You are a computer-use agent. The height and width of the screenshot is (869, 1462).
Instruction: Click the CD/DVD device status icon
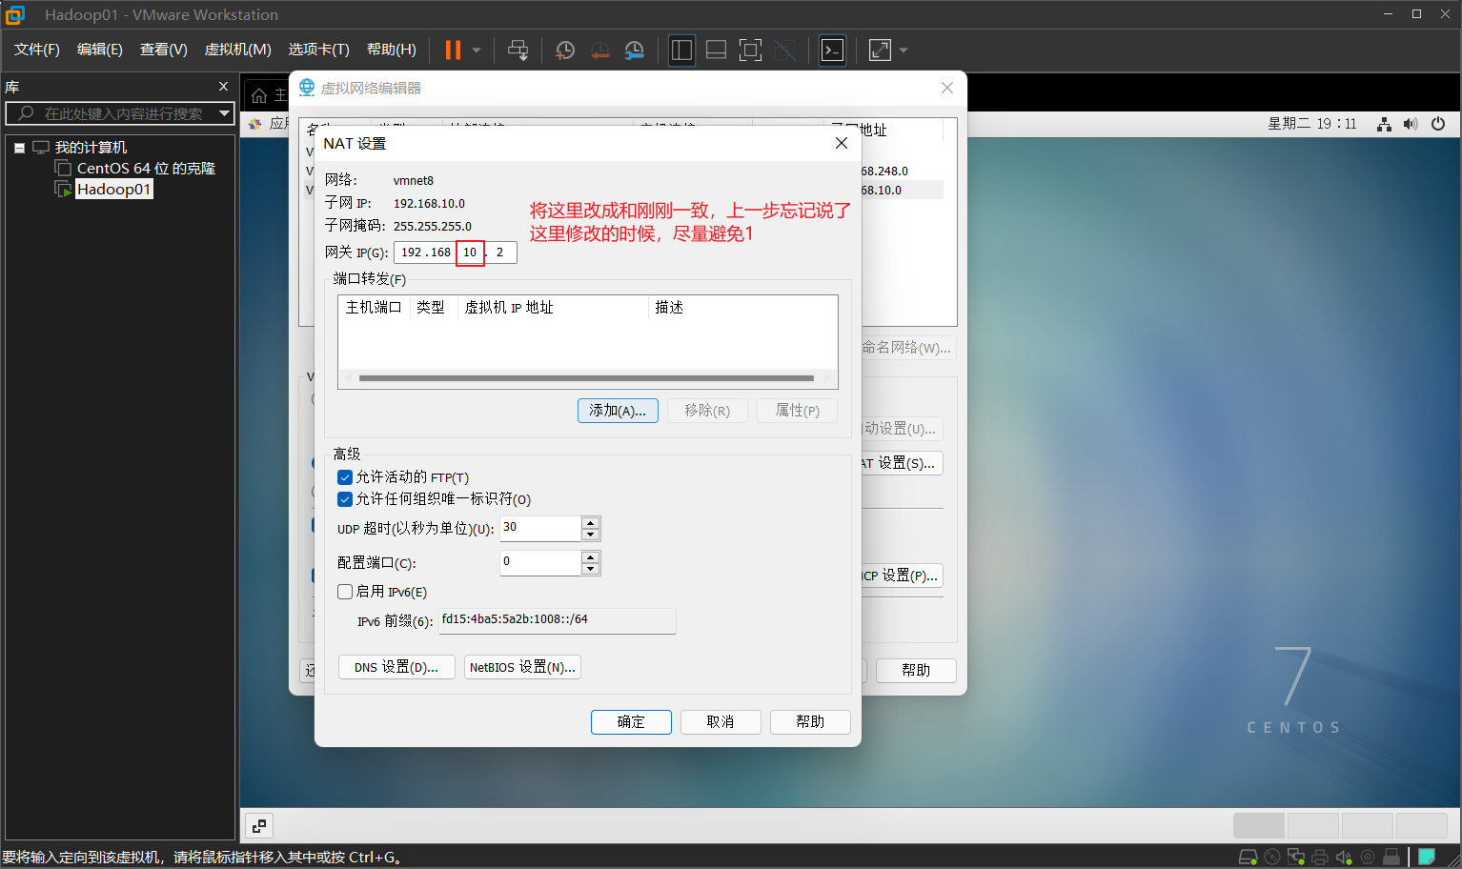(x=1272, y=857)
